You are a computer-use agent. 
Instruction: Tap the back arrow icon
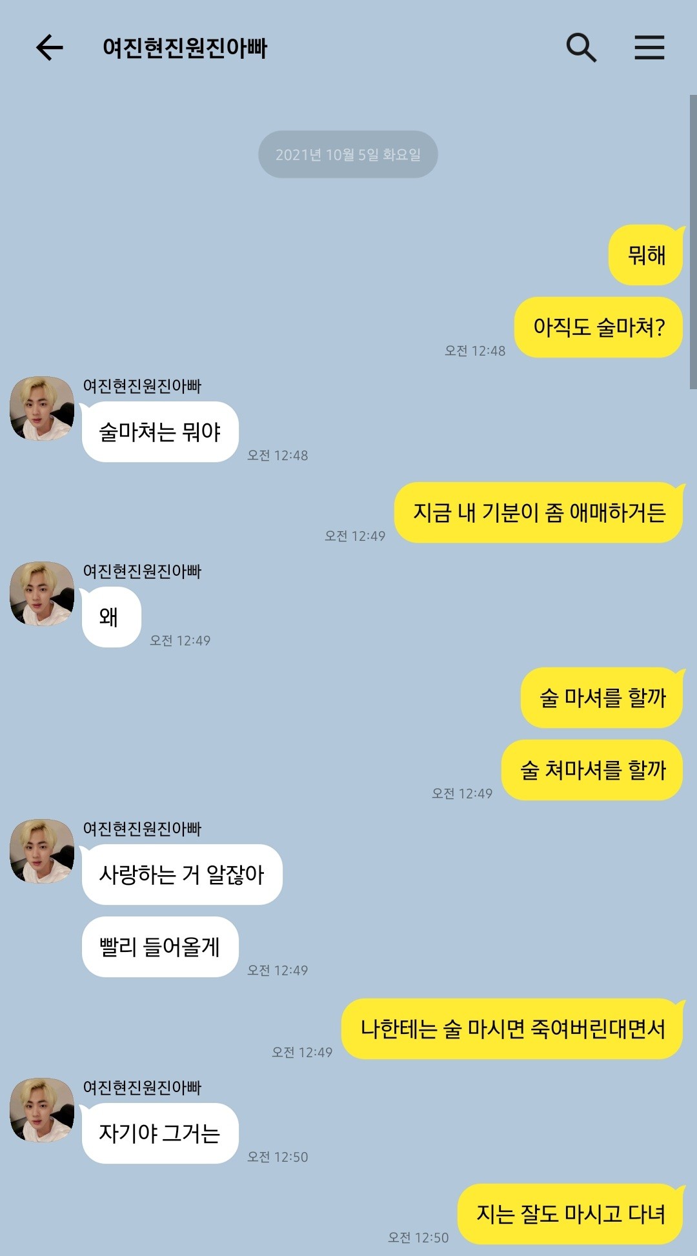pyautogui.click(x=50, y=48)
